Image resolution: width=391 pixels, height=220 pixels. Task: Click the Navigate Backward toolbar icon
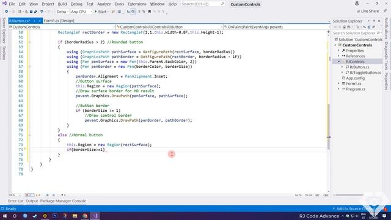[6, 12]
